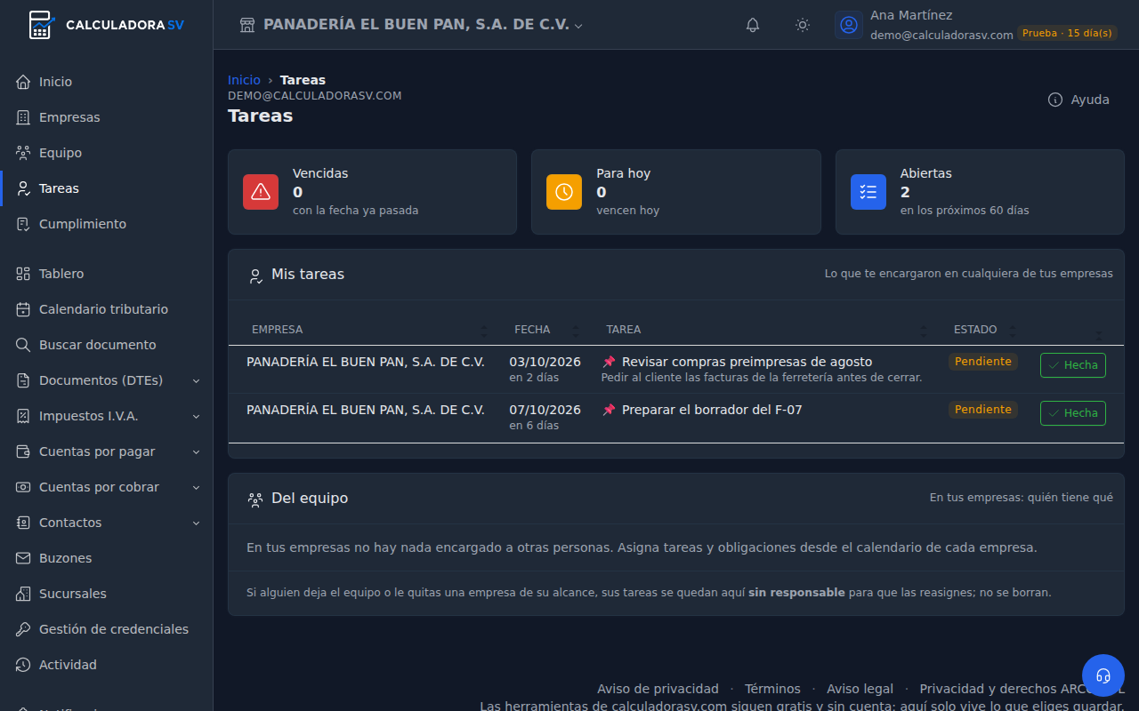Viewport: 1139px width, 711px height.
Task: Click the pin icon for Preparar el borrador task
Action: point(609,410)
